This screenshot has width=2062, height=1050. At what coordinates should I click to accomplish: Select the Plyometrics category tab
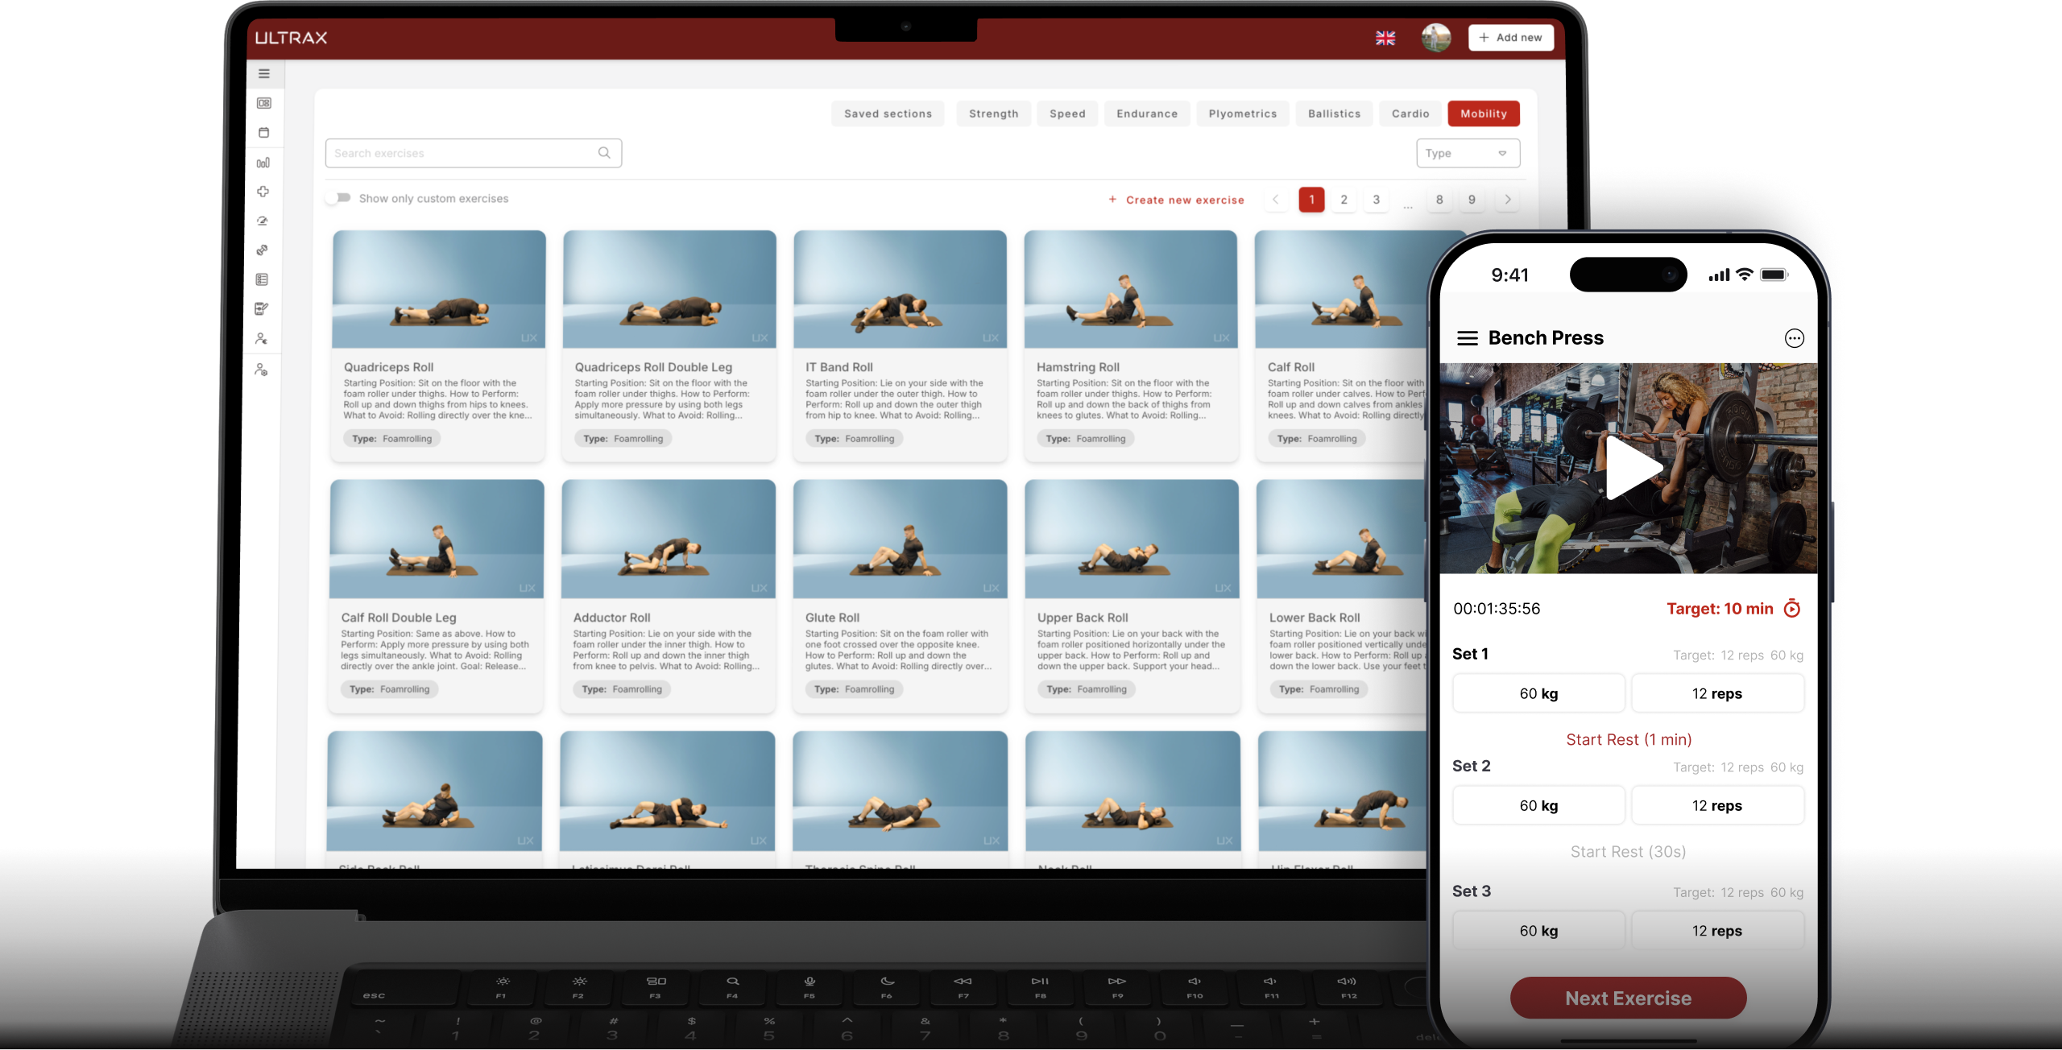tap(1242, 114)
